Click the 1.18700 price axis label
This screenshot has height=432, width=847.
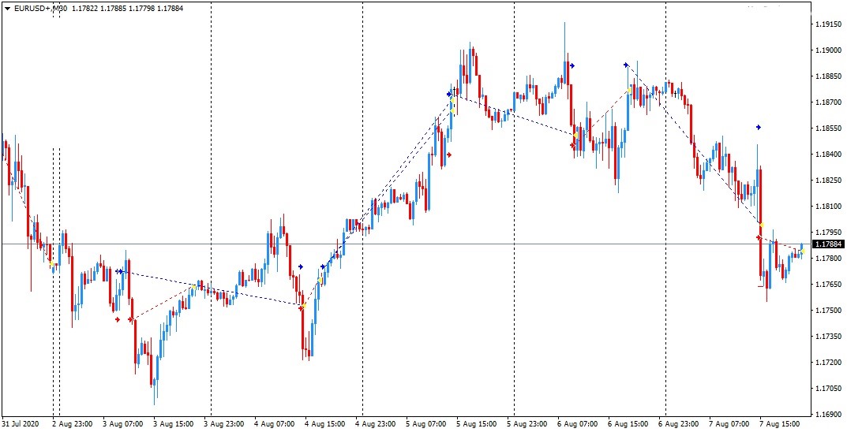828,102
